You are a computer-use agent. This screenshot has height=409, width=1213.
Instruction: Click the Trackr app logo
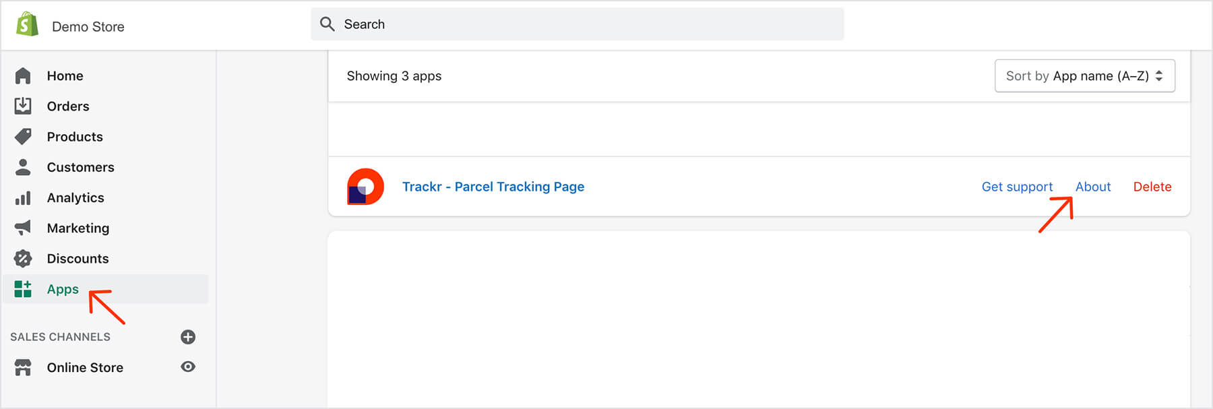(365, 187)
